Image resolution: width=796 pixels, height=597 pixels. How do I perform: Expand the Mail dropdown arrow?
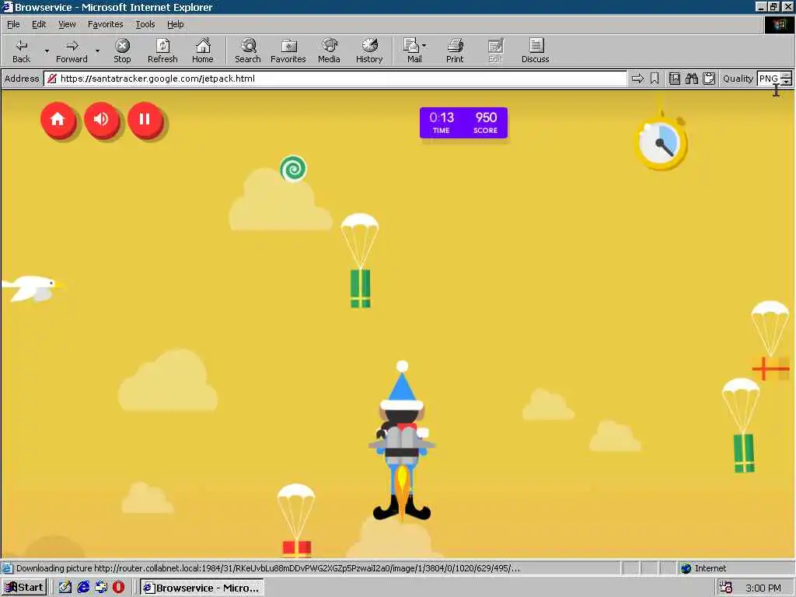424,46
